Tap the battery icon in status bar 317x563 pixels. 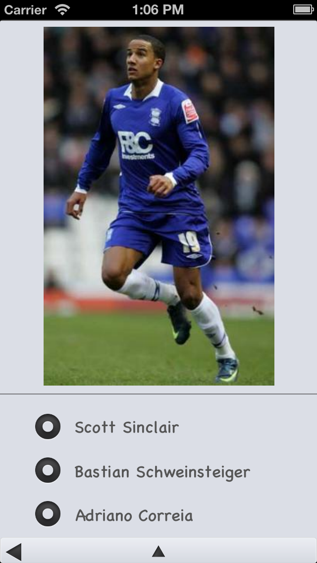[303, 9]
